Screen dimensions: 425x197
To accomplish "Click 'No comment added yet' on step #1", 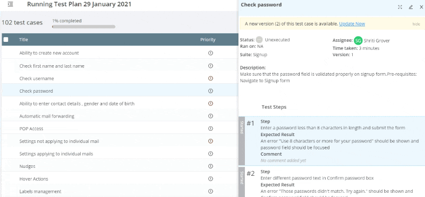I will (x=283, y=160).
